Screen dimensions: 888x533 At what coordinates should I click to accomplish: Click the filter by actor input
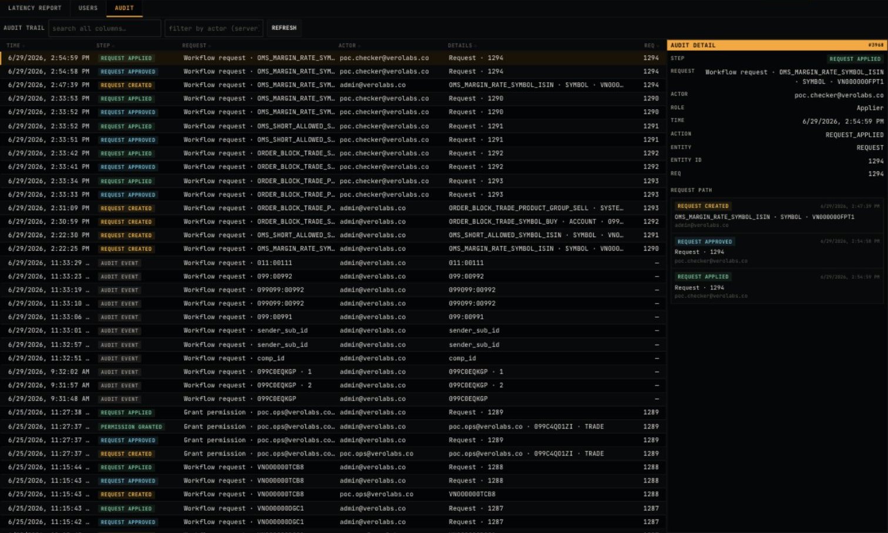click(x=214, y=28)
